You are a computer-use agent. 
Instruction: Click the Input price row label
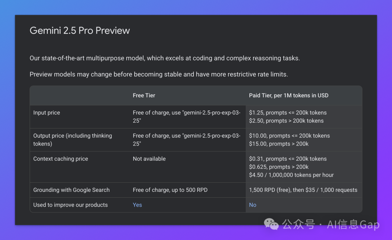[x=46, y=113]
